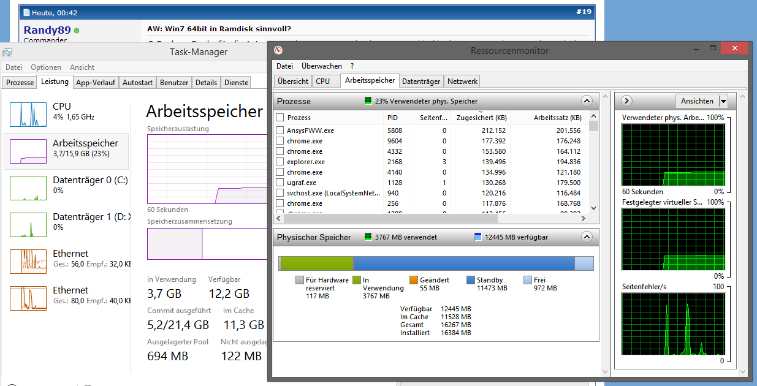Click the Task-Manager title bar app icon
This screenshot has height=386, width=757.
click(x=7, y=52)
